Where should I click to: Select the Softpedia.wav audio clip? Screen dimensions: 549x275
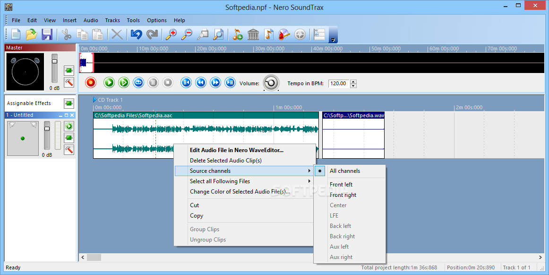(x=353, y=135)
